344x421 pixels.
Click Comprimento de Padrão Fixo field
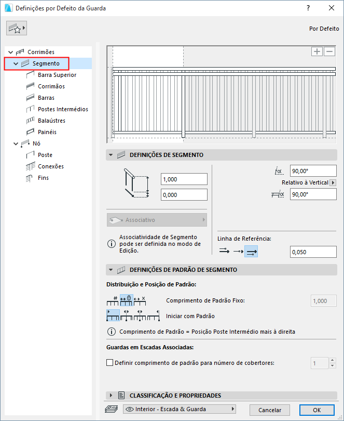pyautogui.click(x=324, y=301)
